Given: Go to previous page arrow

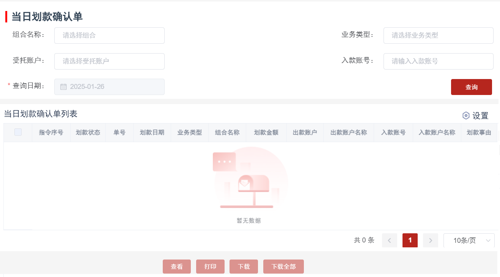Looking at the screenshot, I should coord(389,241).
